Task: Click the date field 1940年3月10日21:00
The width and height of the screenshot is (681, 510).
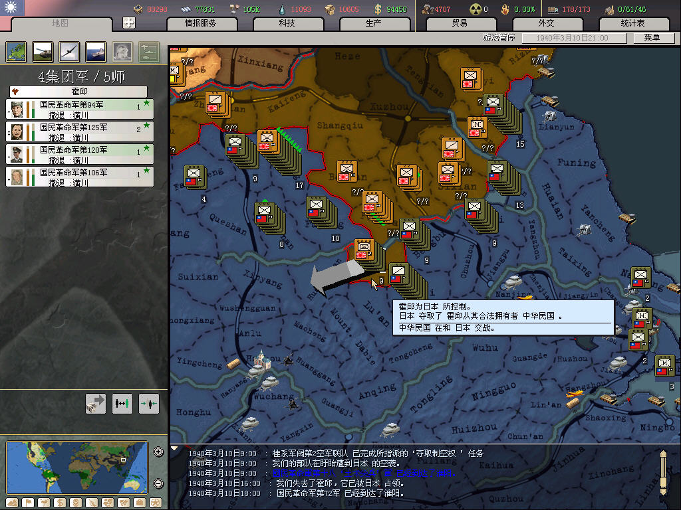Action: (x=574, y=38)
